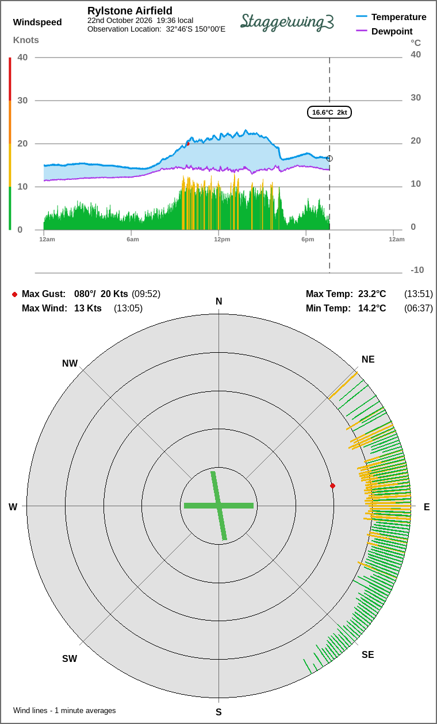Click the Knots unit label
This screenshot has height=724, width=437.
coord(26,40)
